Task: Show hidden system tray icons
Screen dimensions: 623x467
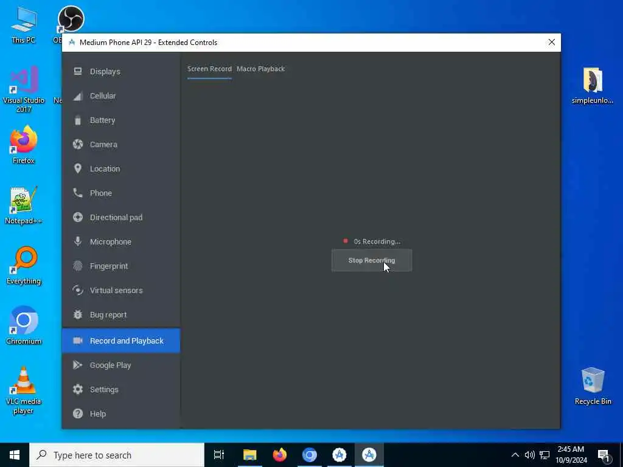Action: point(515,455)
